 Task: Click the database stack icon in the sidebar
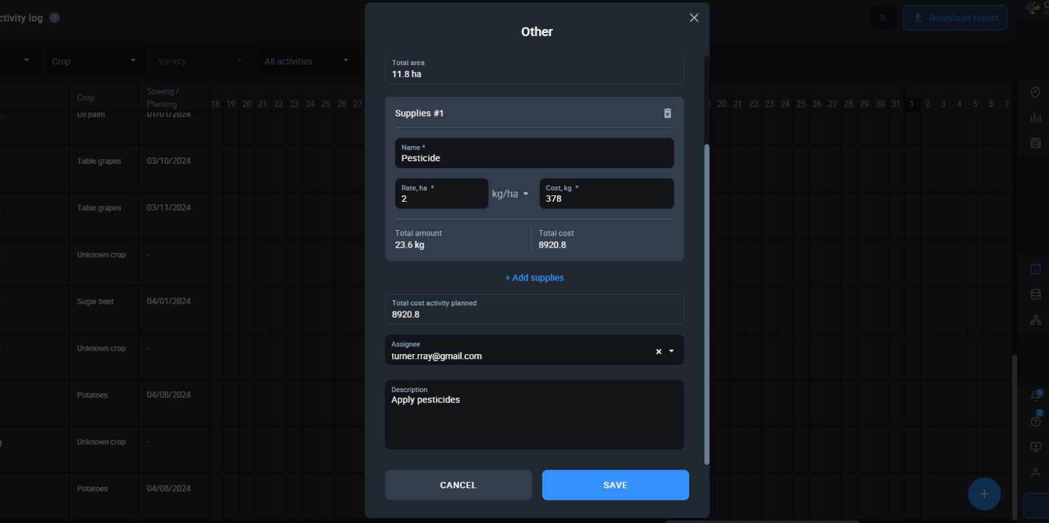point(1035,294)
